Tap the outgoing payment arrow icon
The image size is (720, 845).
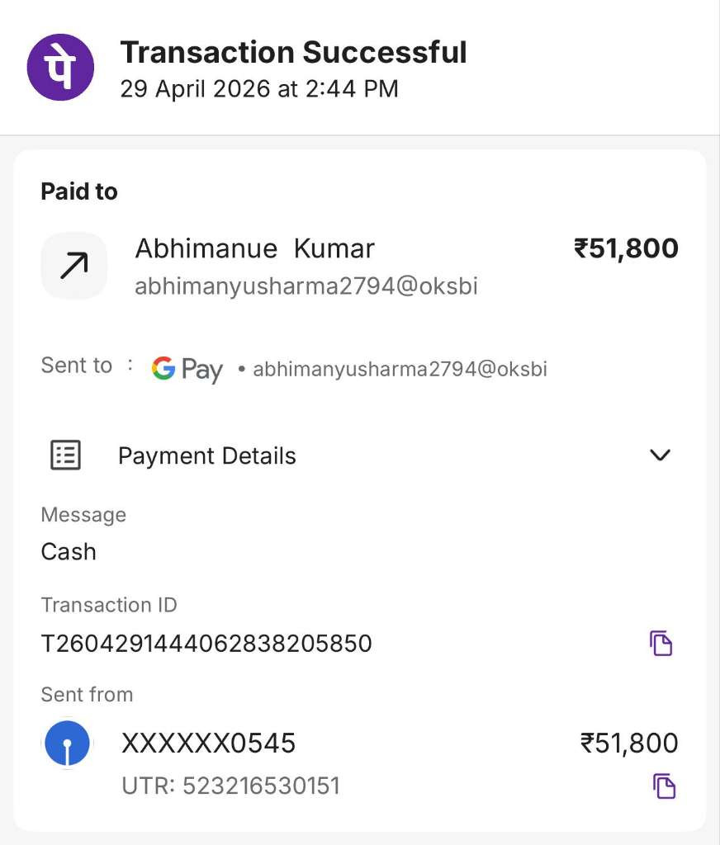[73, 266]
